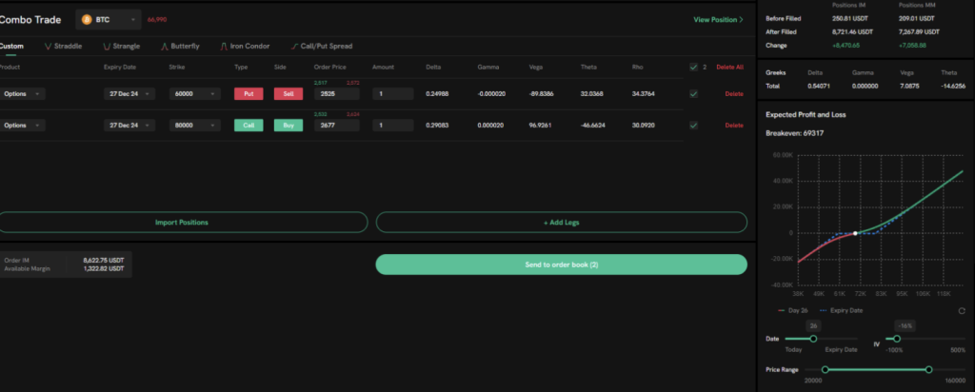Send the combo to order book
Image resolution: width=975 pixels, height=392 pixels.
tap(561, 265)
